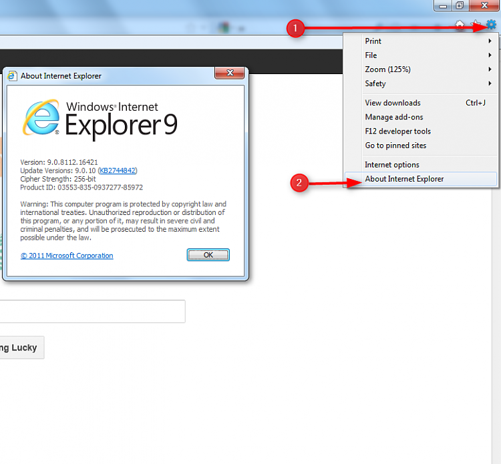Click Internet Explorer icon in dialog title
The width and height of the screenshot is (501, 464).
coord(12,76)
